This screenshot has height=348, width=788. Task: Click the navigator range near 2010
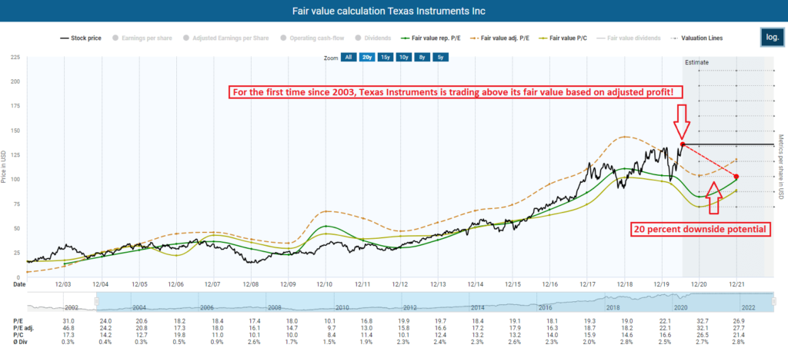tap(342, 307)
